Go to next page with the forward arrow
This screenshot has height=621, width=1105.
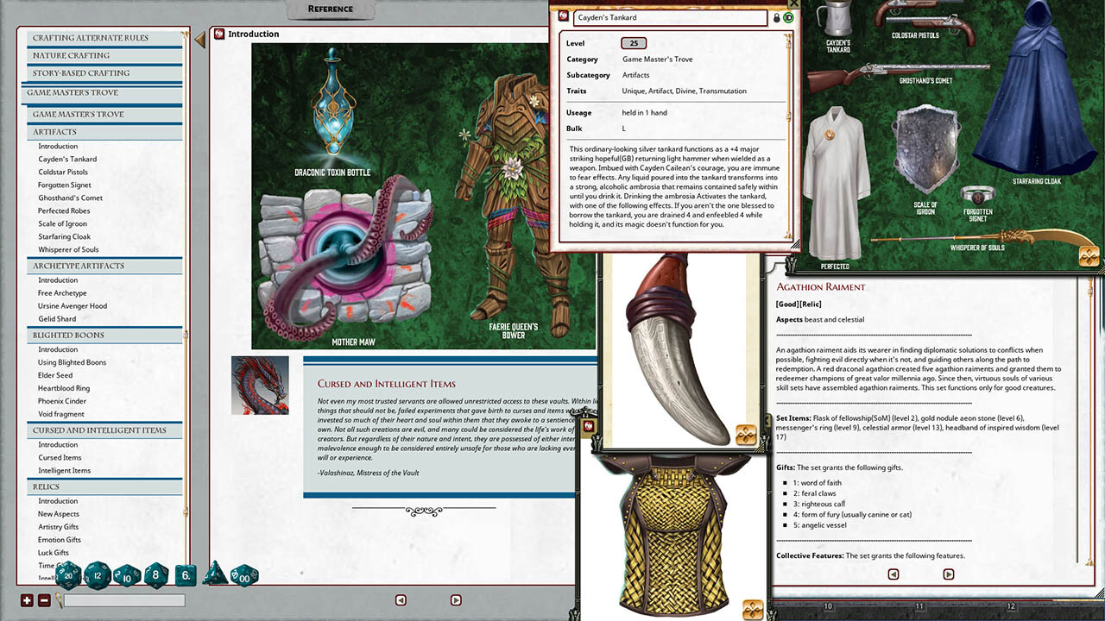[x=456, y=599]
